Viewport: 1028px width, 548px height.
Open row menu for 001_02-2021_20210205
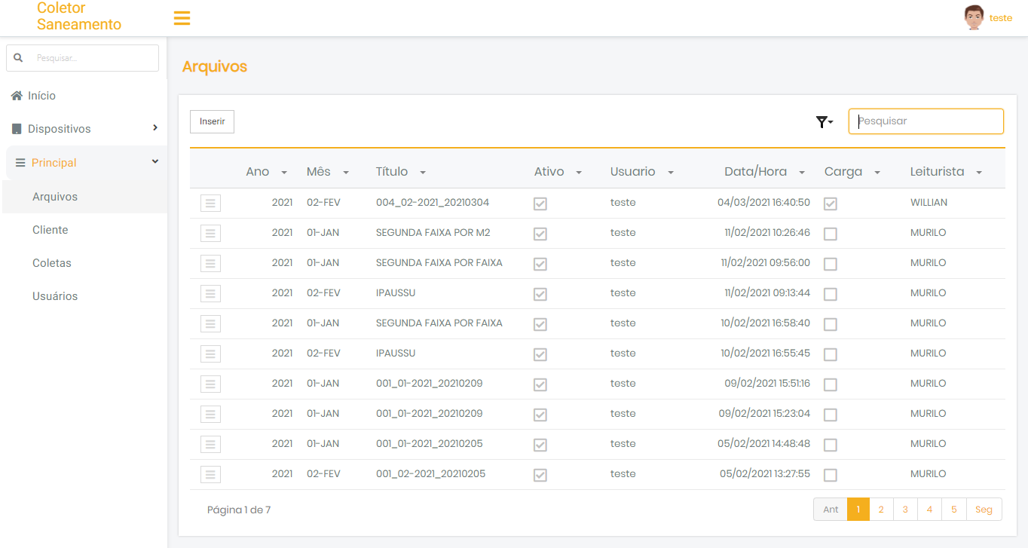point(210,475)
